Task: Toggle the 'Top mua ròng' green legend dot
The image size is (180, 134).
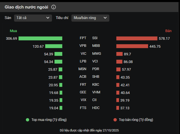Action: coord(27,120)
